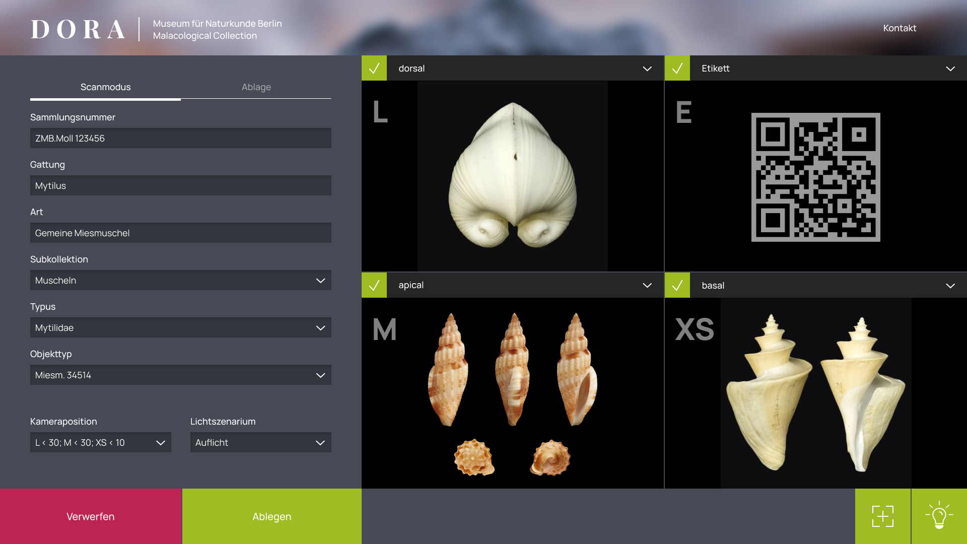Click the focus frame capture icon

tap(882, 516)
